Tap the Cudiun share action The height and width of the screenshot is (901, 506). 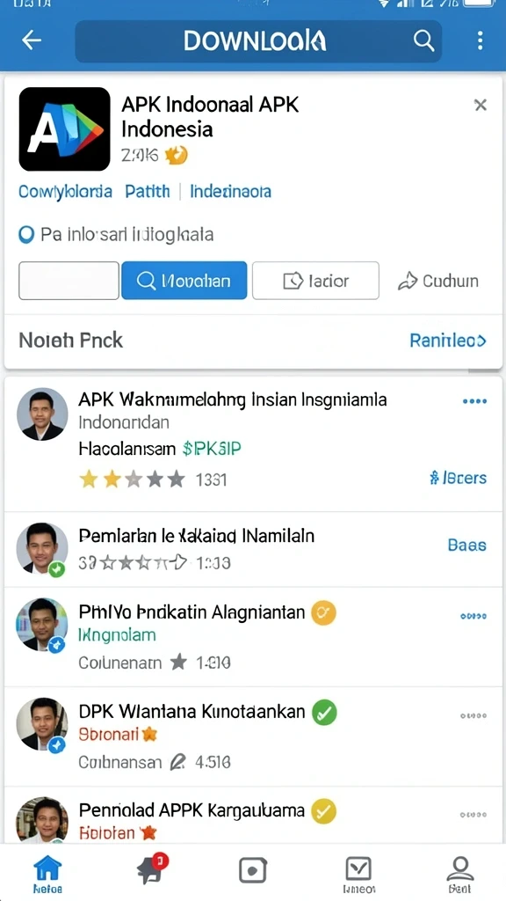pos(437,281)
